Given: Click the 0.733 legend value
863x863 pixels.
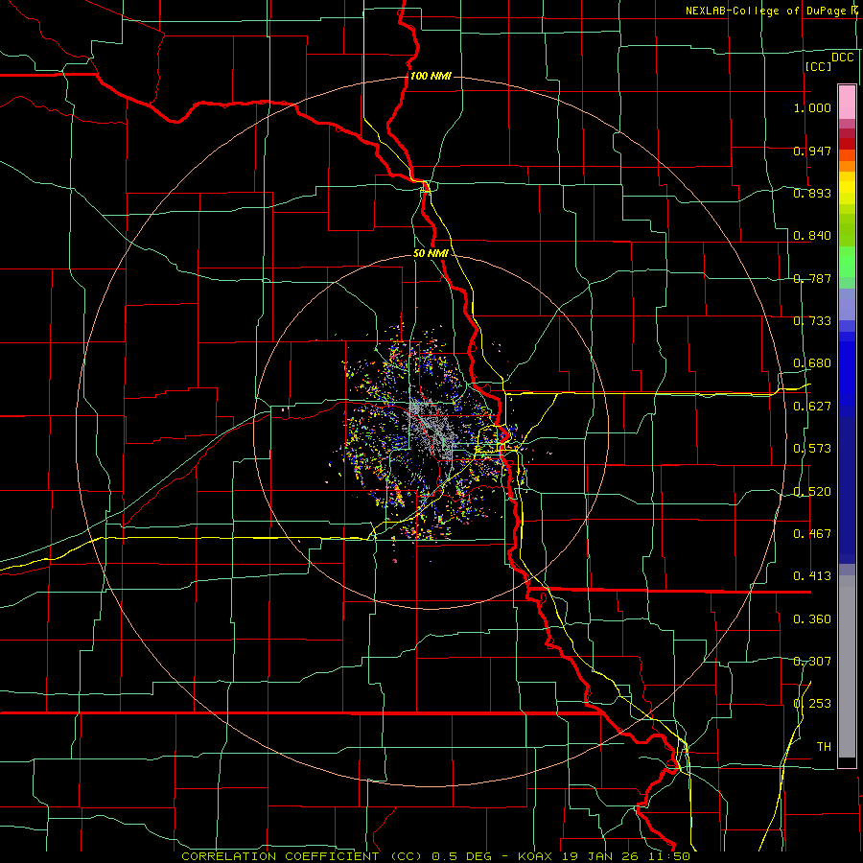Looking at the screenshot, I should point(812,321).
